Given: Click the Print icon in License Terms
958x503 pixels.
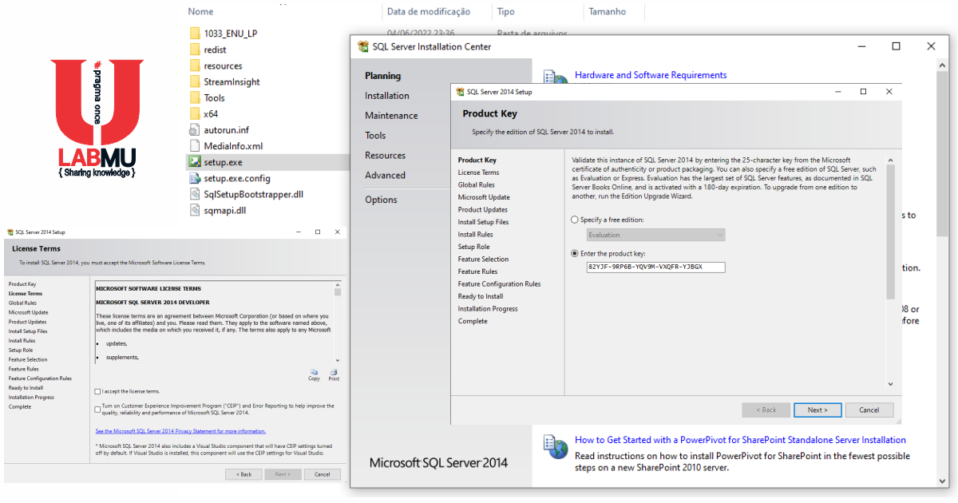Looking at the screenshot, I should click(333, 374).
